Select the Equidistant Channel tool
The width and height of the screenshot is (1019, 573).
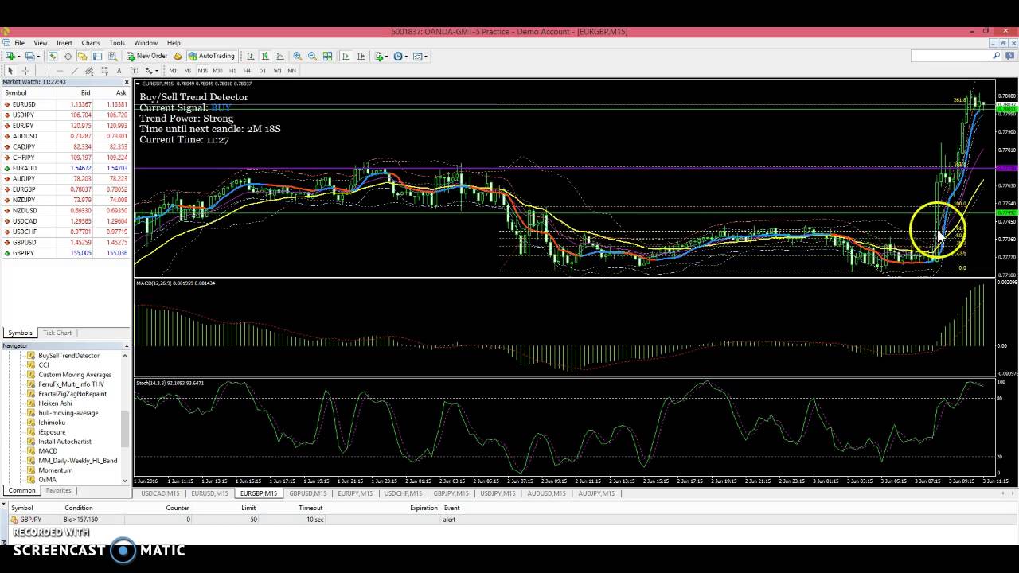89,71
